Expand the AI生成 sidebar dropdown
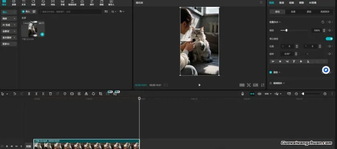This screenshot has height=149, width=337. click(x=9, y=25)
